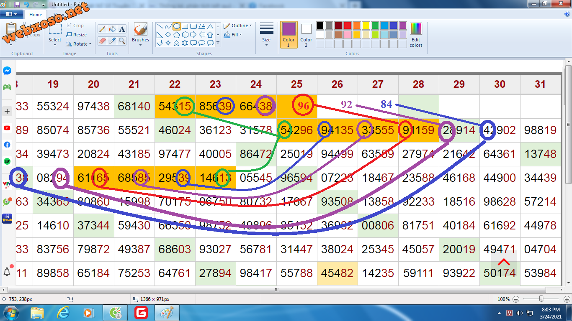Open the shape Fill dropdown
The width and height of the screenshot is (572, 321).
pyautogui.click(x=233, y=35)
